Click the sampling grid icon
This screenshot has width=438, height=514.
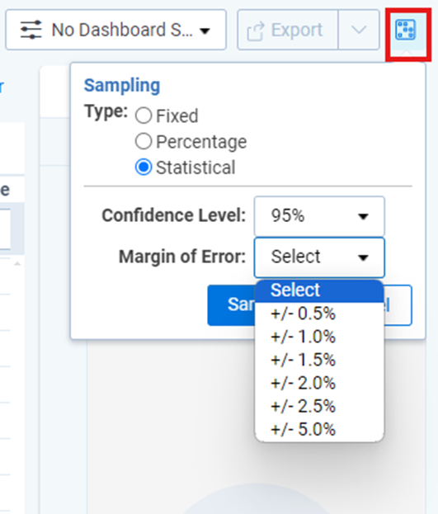coord(406,30)
